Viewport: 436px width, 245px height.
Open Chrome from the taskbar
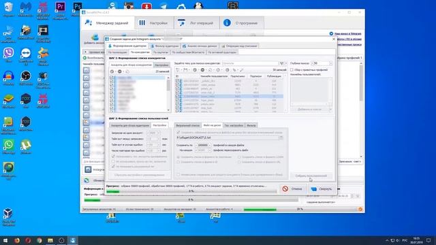click(40, 240)
